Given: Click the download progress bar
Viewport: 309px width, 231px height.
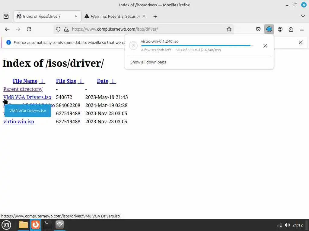Looking at the screenshot, I should 197,46.
